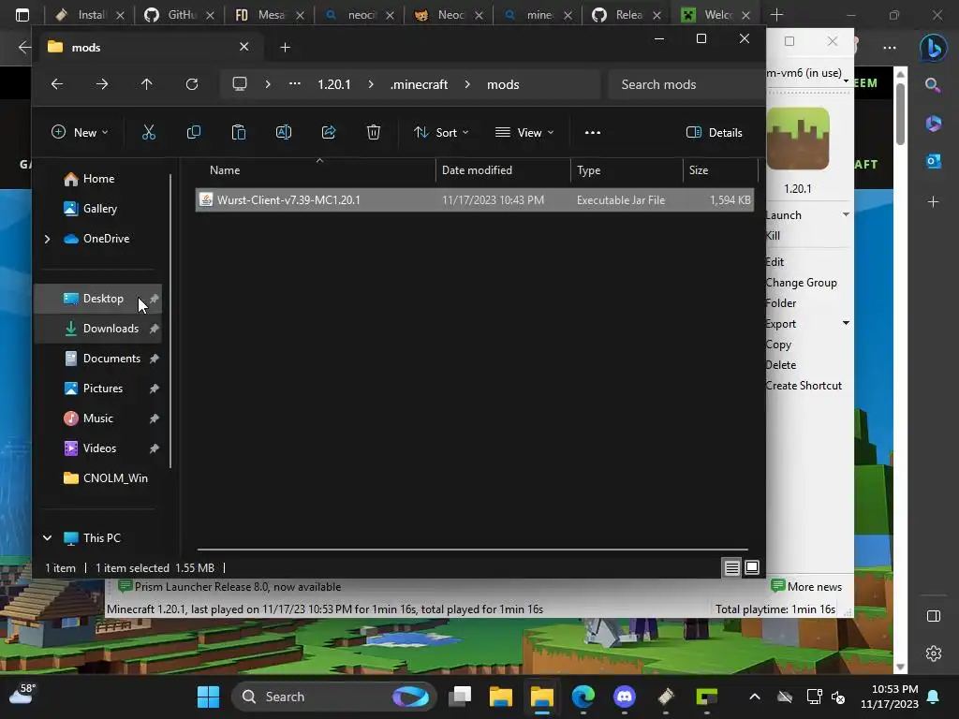
Task: Click the Rename icon in toolbar
Action: coord(284,132)
